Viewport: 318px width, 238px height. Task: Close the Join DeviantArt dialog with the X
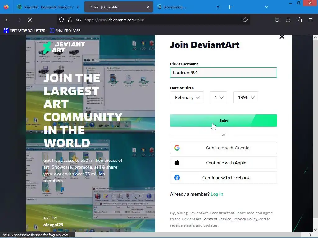[282, 37]
